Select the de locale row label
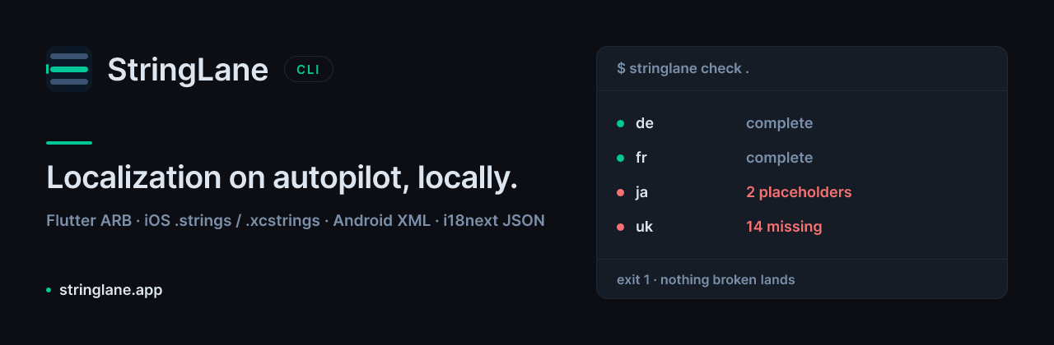 point(645,123)
